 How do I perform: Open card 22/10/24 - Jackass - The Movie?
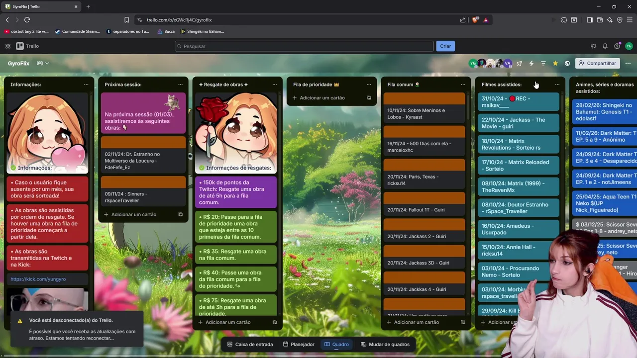tap(518, 123)
